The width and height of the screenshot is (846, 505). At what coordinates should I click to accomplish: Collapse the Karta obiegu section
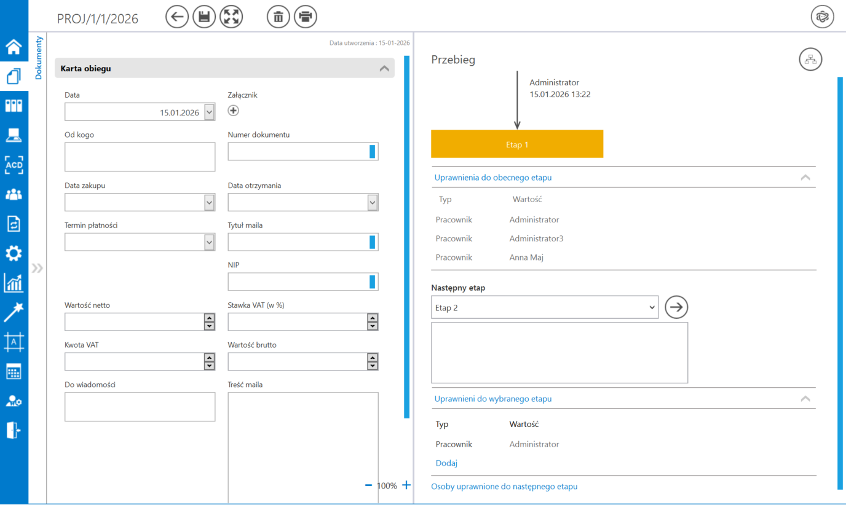(x=384, y=69)
